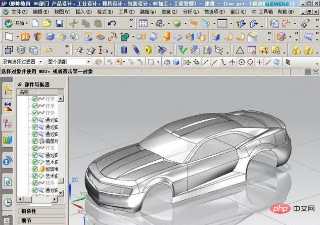Click the part tree scroll-down arrow
320x225 pixels.
pyautogui.click(x=61, y=193)
